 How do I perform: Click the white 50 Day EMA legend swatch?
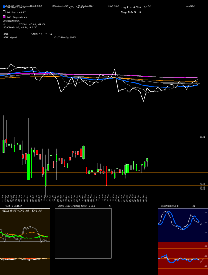(x=5, y=12)
